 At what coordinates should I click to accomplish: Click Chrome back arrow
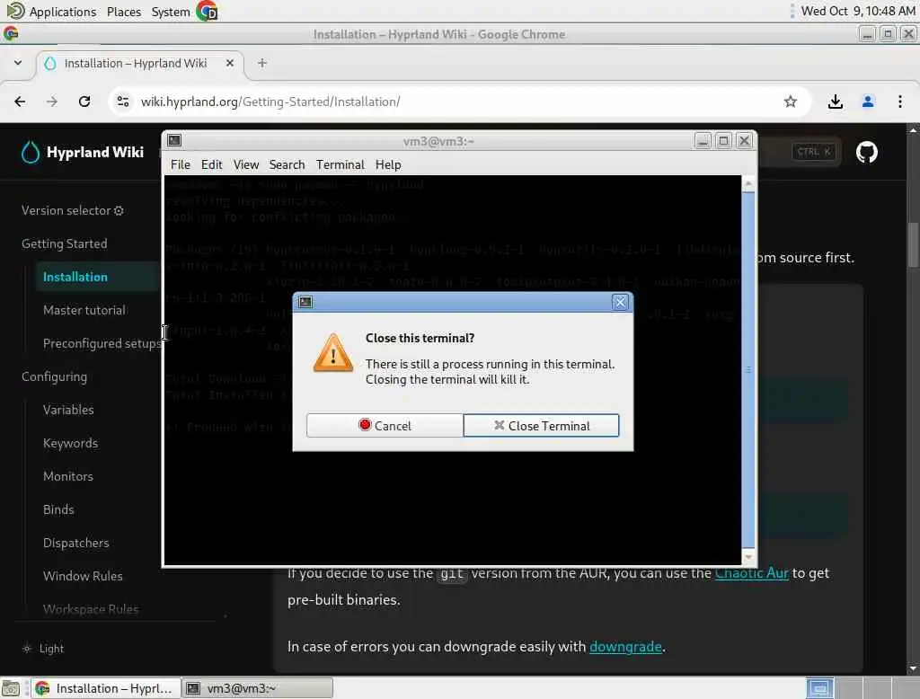[x=20, y=102]
